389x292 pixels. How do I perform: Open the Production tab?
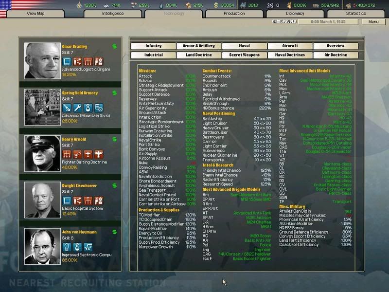234,14
